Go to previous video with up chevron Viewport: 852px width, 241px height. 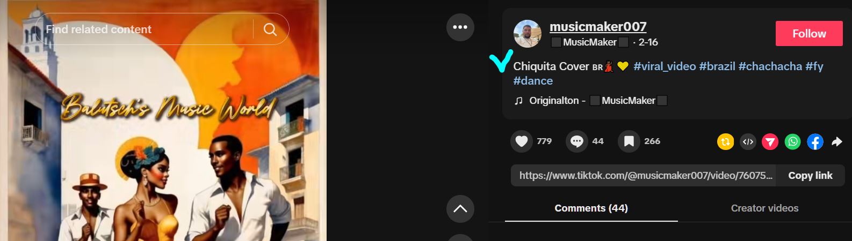pos(460,209)
